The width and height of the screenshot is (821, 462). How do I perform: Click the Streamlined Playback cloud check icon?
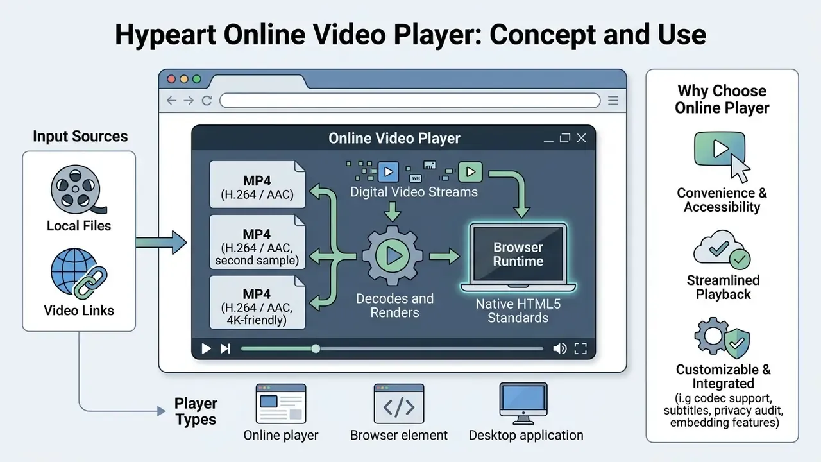point(722,251)
